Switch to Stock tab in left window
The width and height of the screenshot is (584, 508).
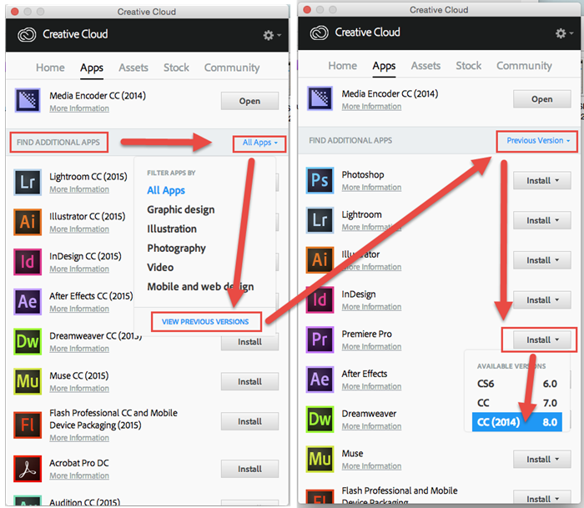[176, 68]
